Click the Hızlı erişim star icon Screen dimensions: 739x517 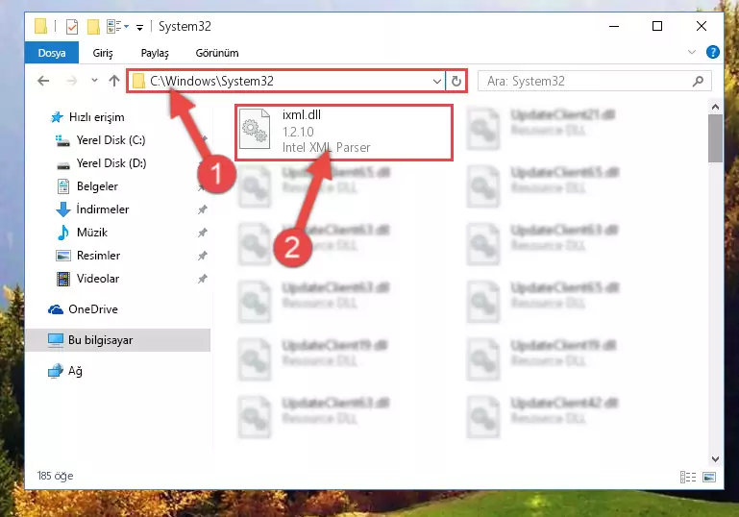tap(57, 117)
